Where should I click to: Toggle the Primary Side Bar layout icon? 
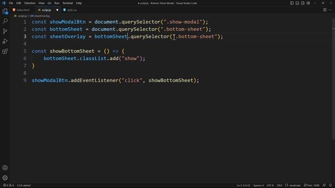pos(292,3)
